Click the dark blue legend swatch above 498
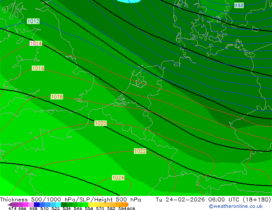This screenshot has width=272, height=210. [36, 204]
